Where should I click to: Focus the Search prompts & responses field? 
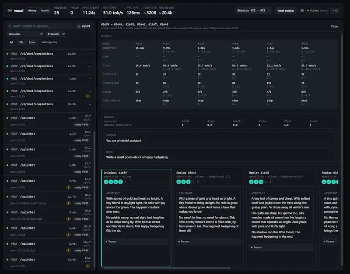[40, 26]
